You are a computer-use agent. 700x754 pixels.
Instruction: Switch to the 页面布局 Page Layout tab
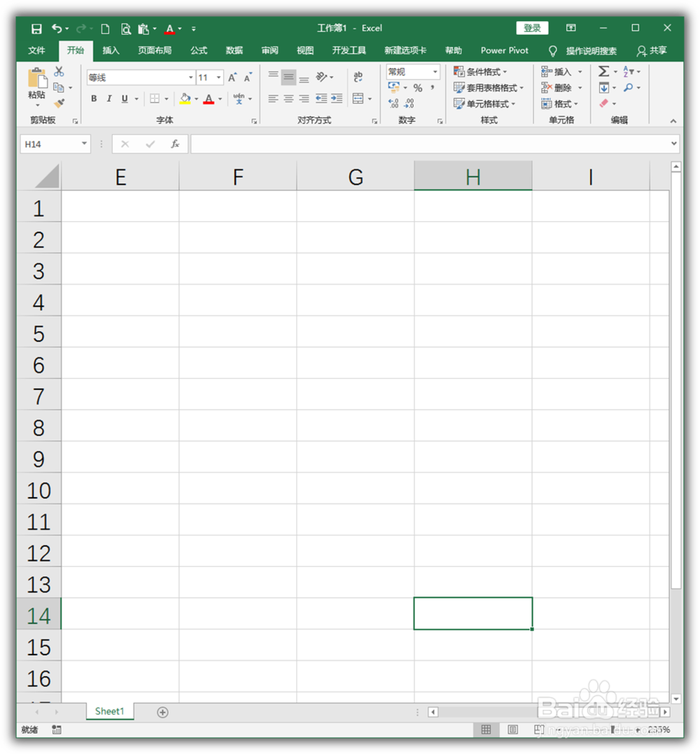pyautogui.click(x=155, y=50)
